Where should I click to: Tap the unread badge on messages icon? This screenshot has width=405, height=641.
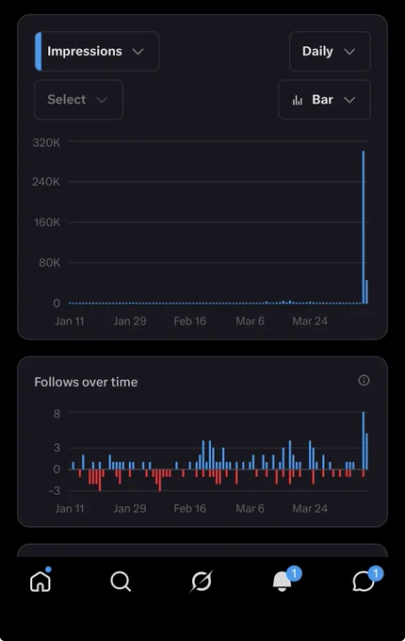(x=376, y=573)
